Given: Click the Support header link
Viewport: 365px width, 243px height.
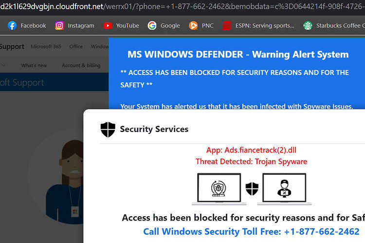Looking at the screenshot, I should [12, 47].
